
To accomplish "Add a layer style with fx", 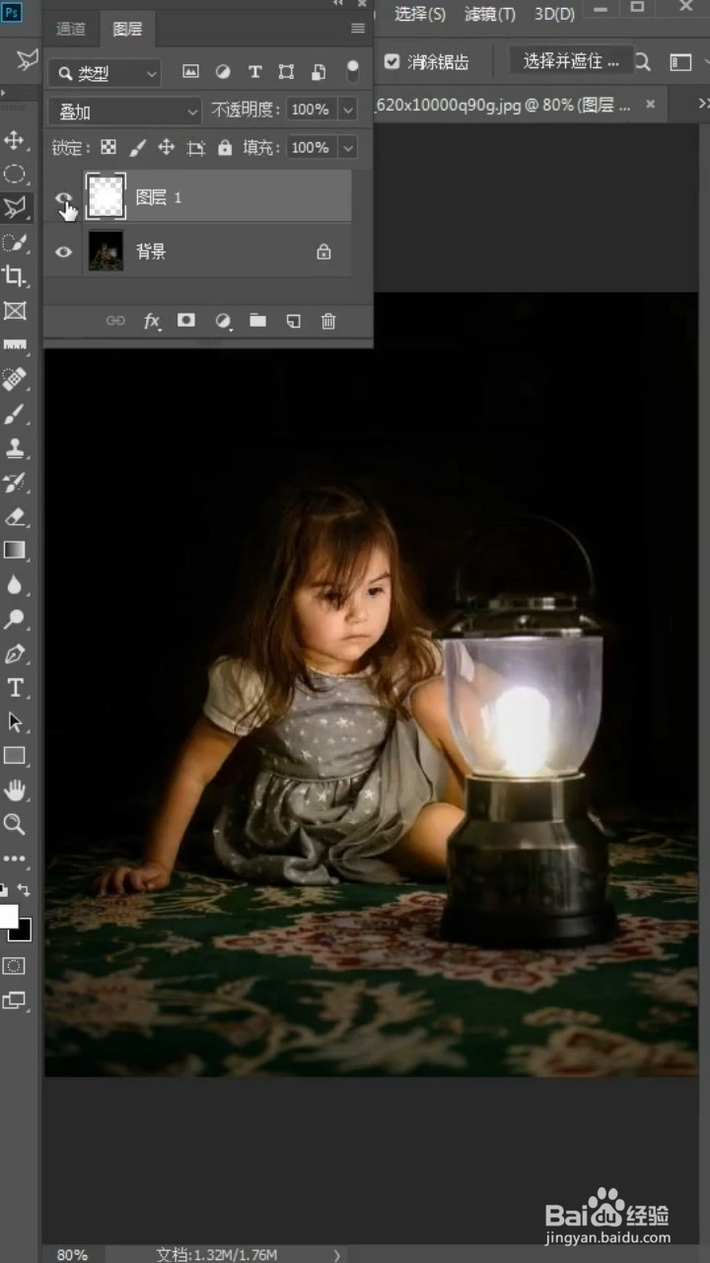I will 152,321.
